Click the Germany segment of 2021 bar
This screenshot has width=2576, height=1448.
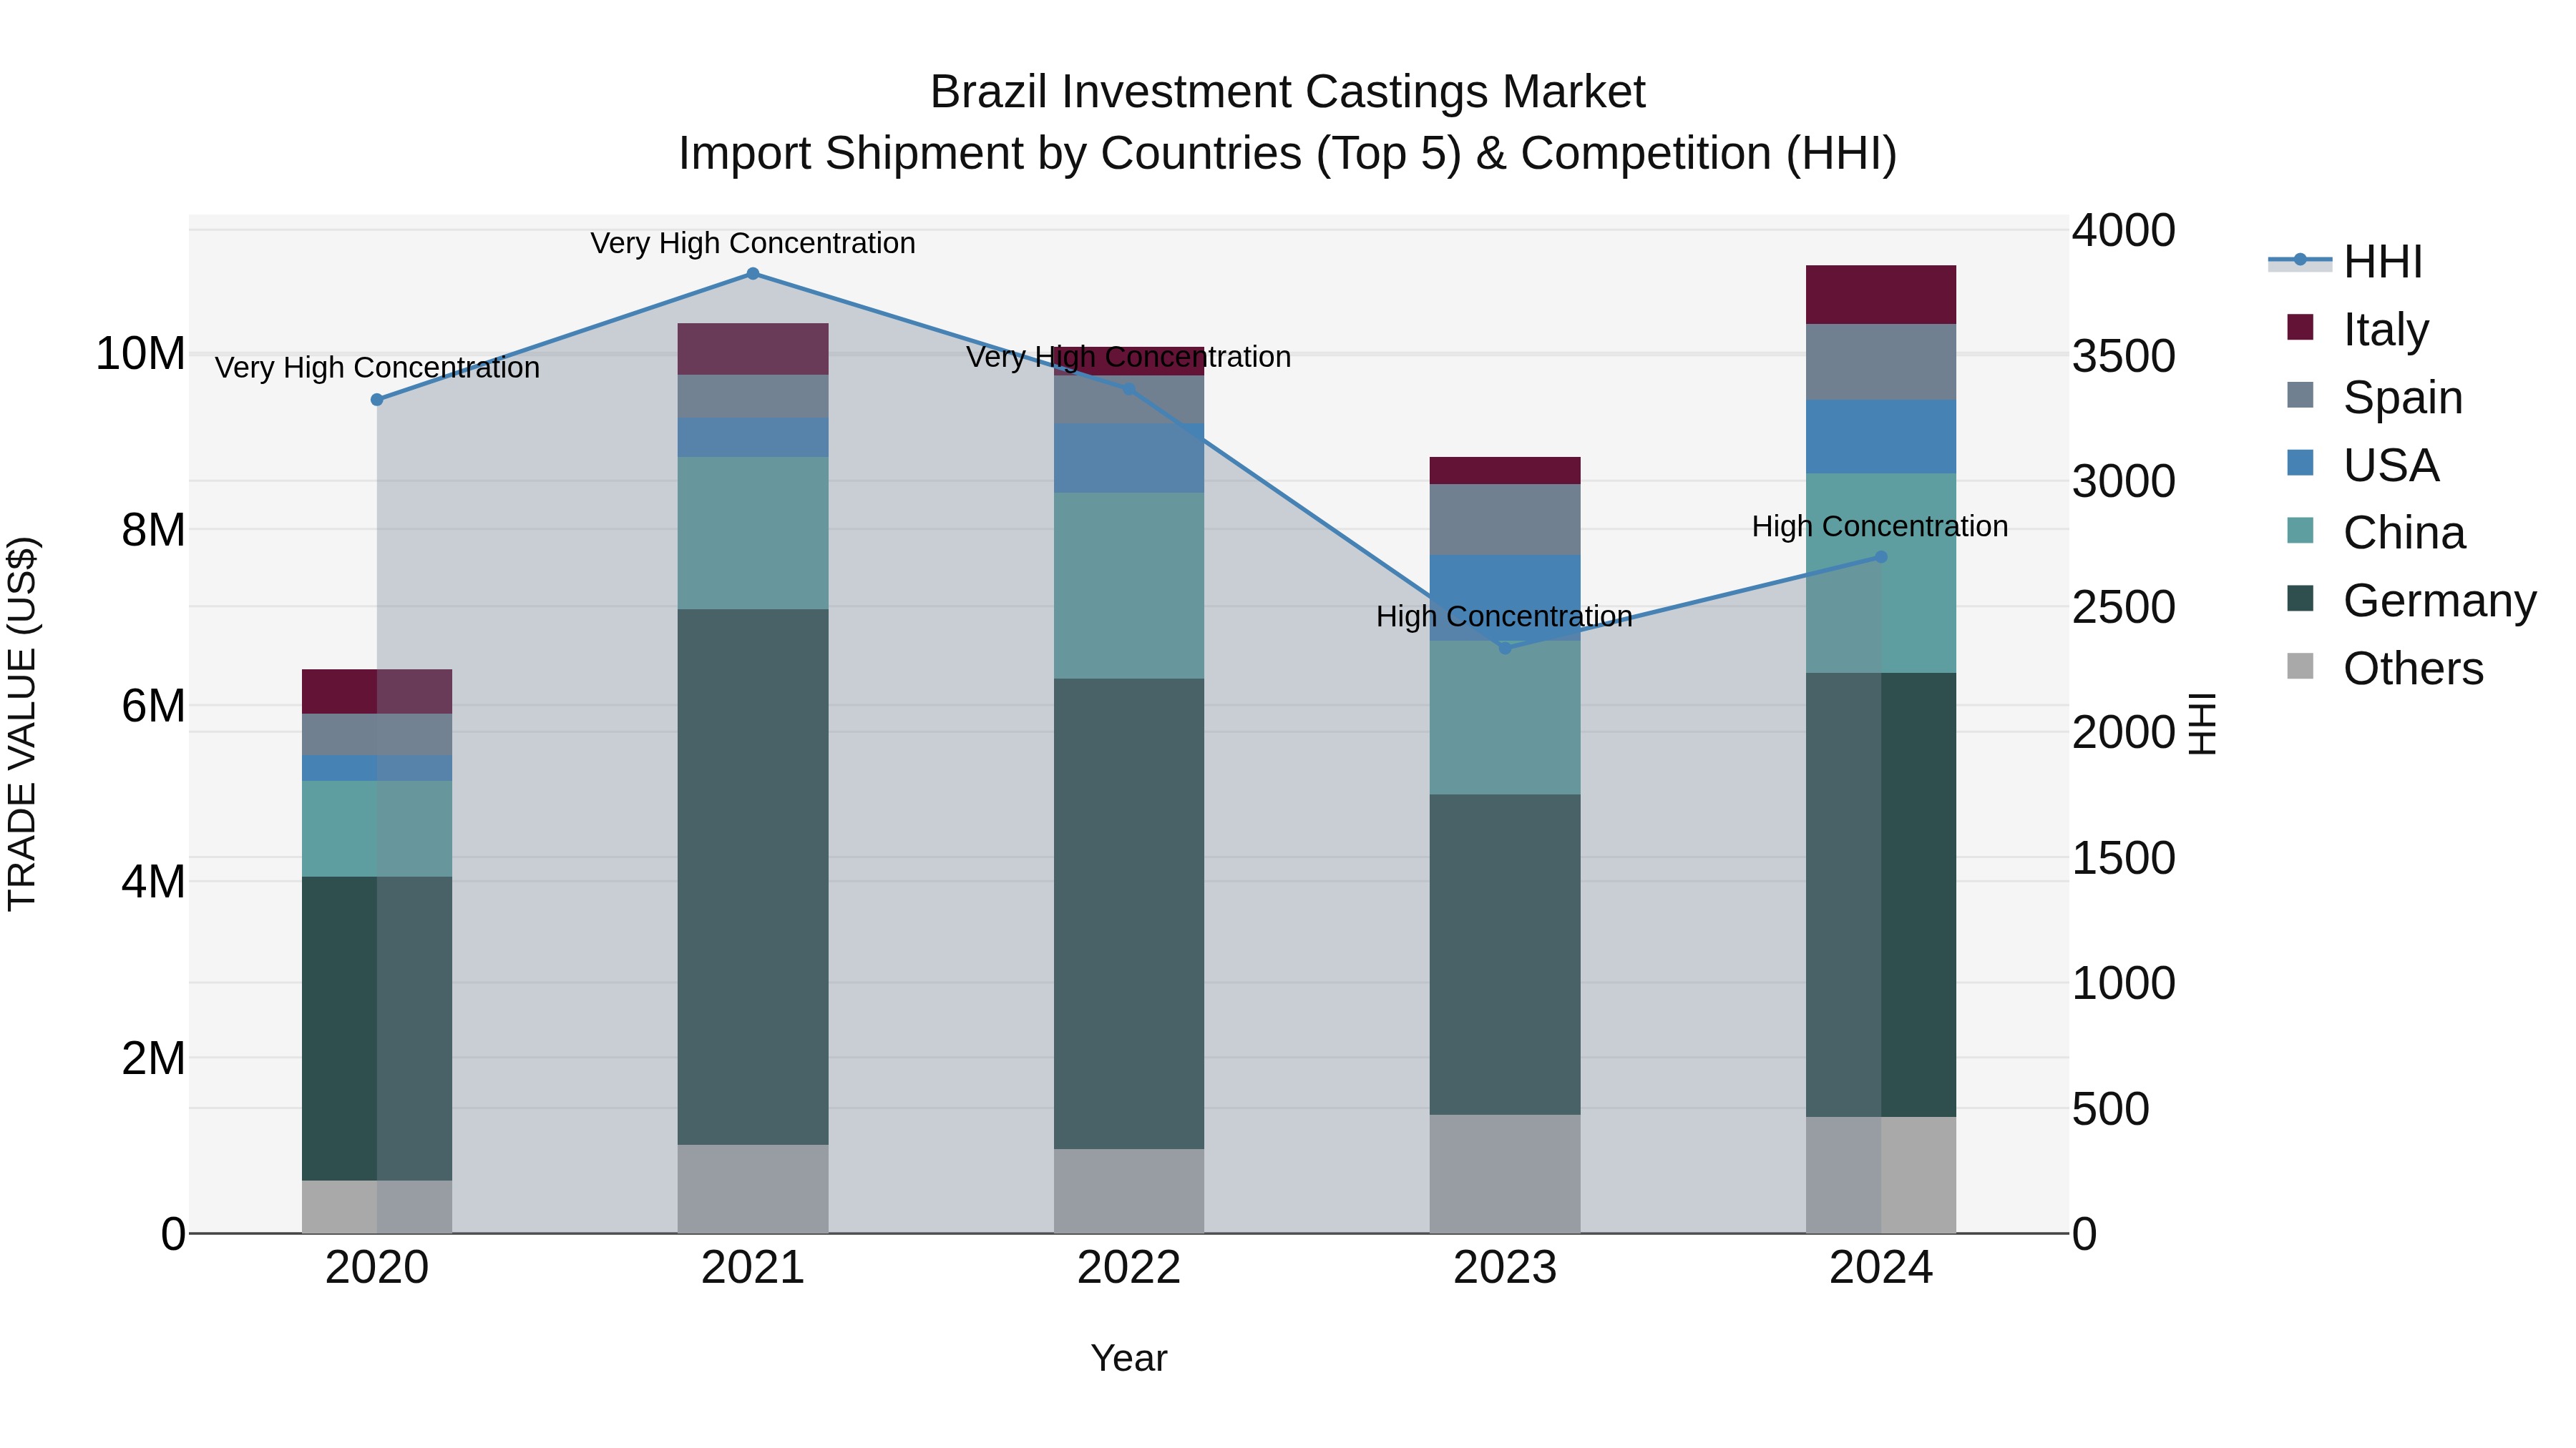click(x=753, y=877)
